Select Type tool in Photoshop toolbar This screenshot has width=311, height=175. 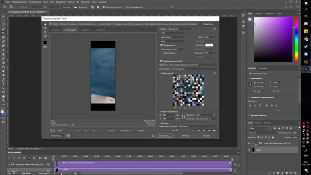3,84
